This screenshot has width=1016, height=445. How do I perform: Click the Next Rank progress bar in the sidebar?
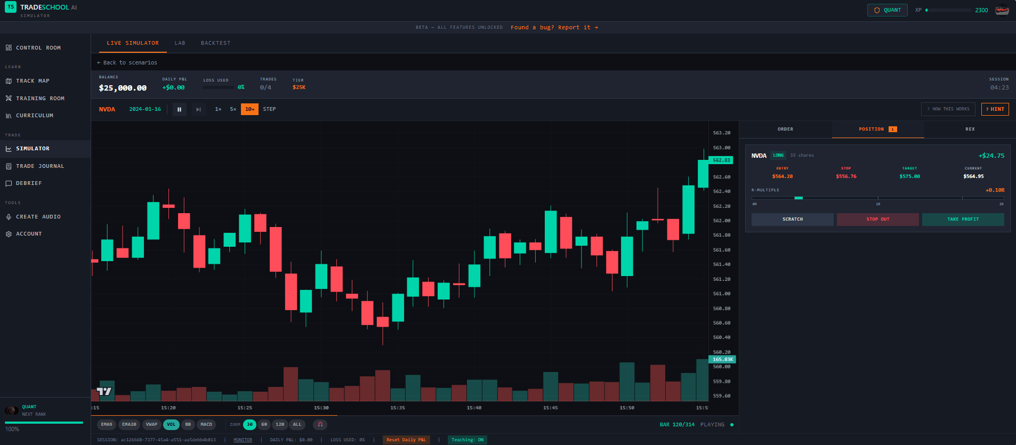click(44, 423)
